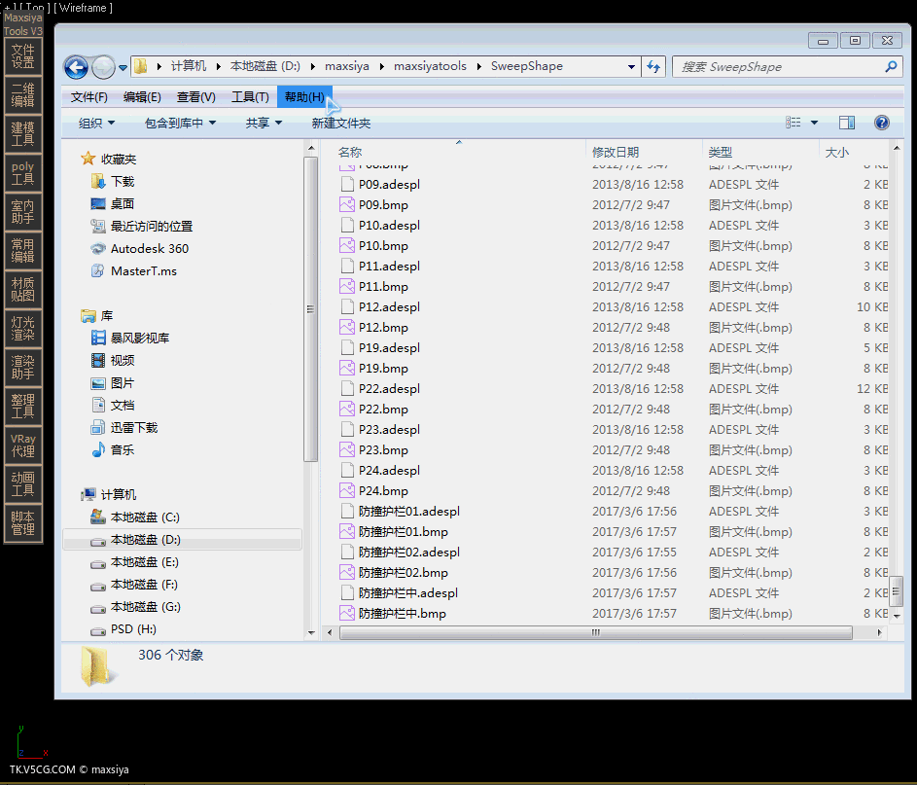This screenshot has height=785, width=917.
Task: Toggle the preview pane icon
Action: click(x=847, y=123)
